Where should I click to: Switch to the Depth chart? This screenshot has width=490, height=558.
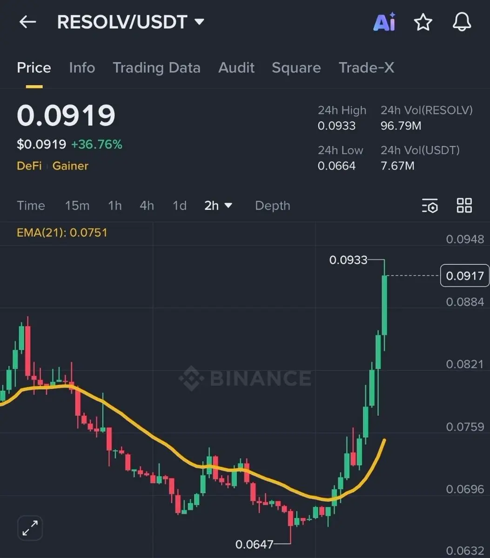tap(272, 206)
